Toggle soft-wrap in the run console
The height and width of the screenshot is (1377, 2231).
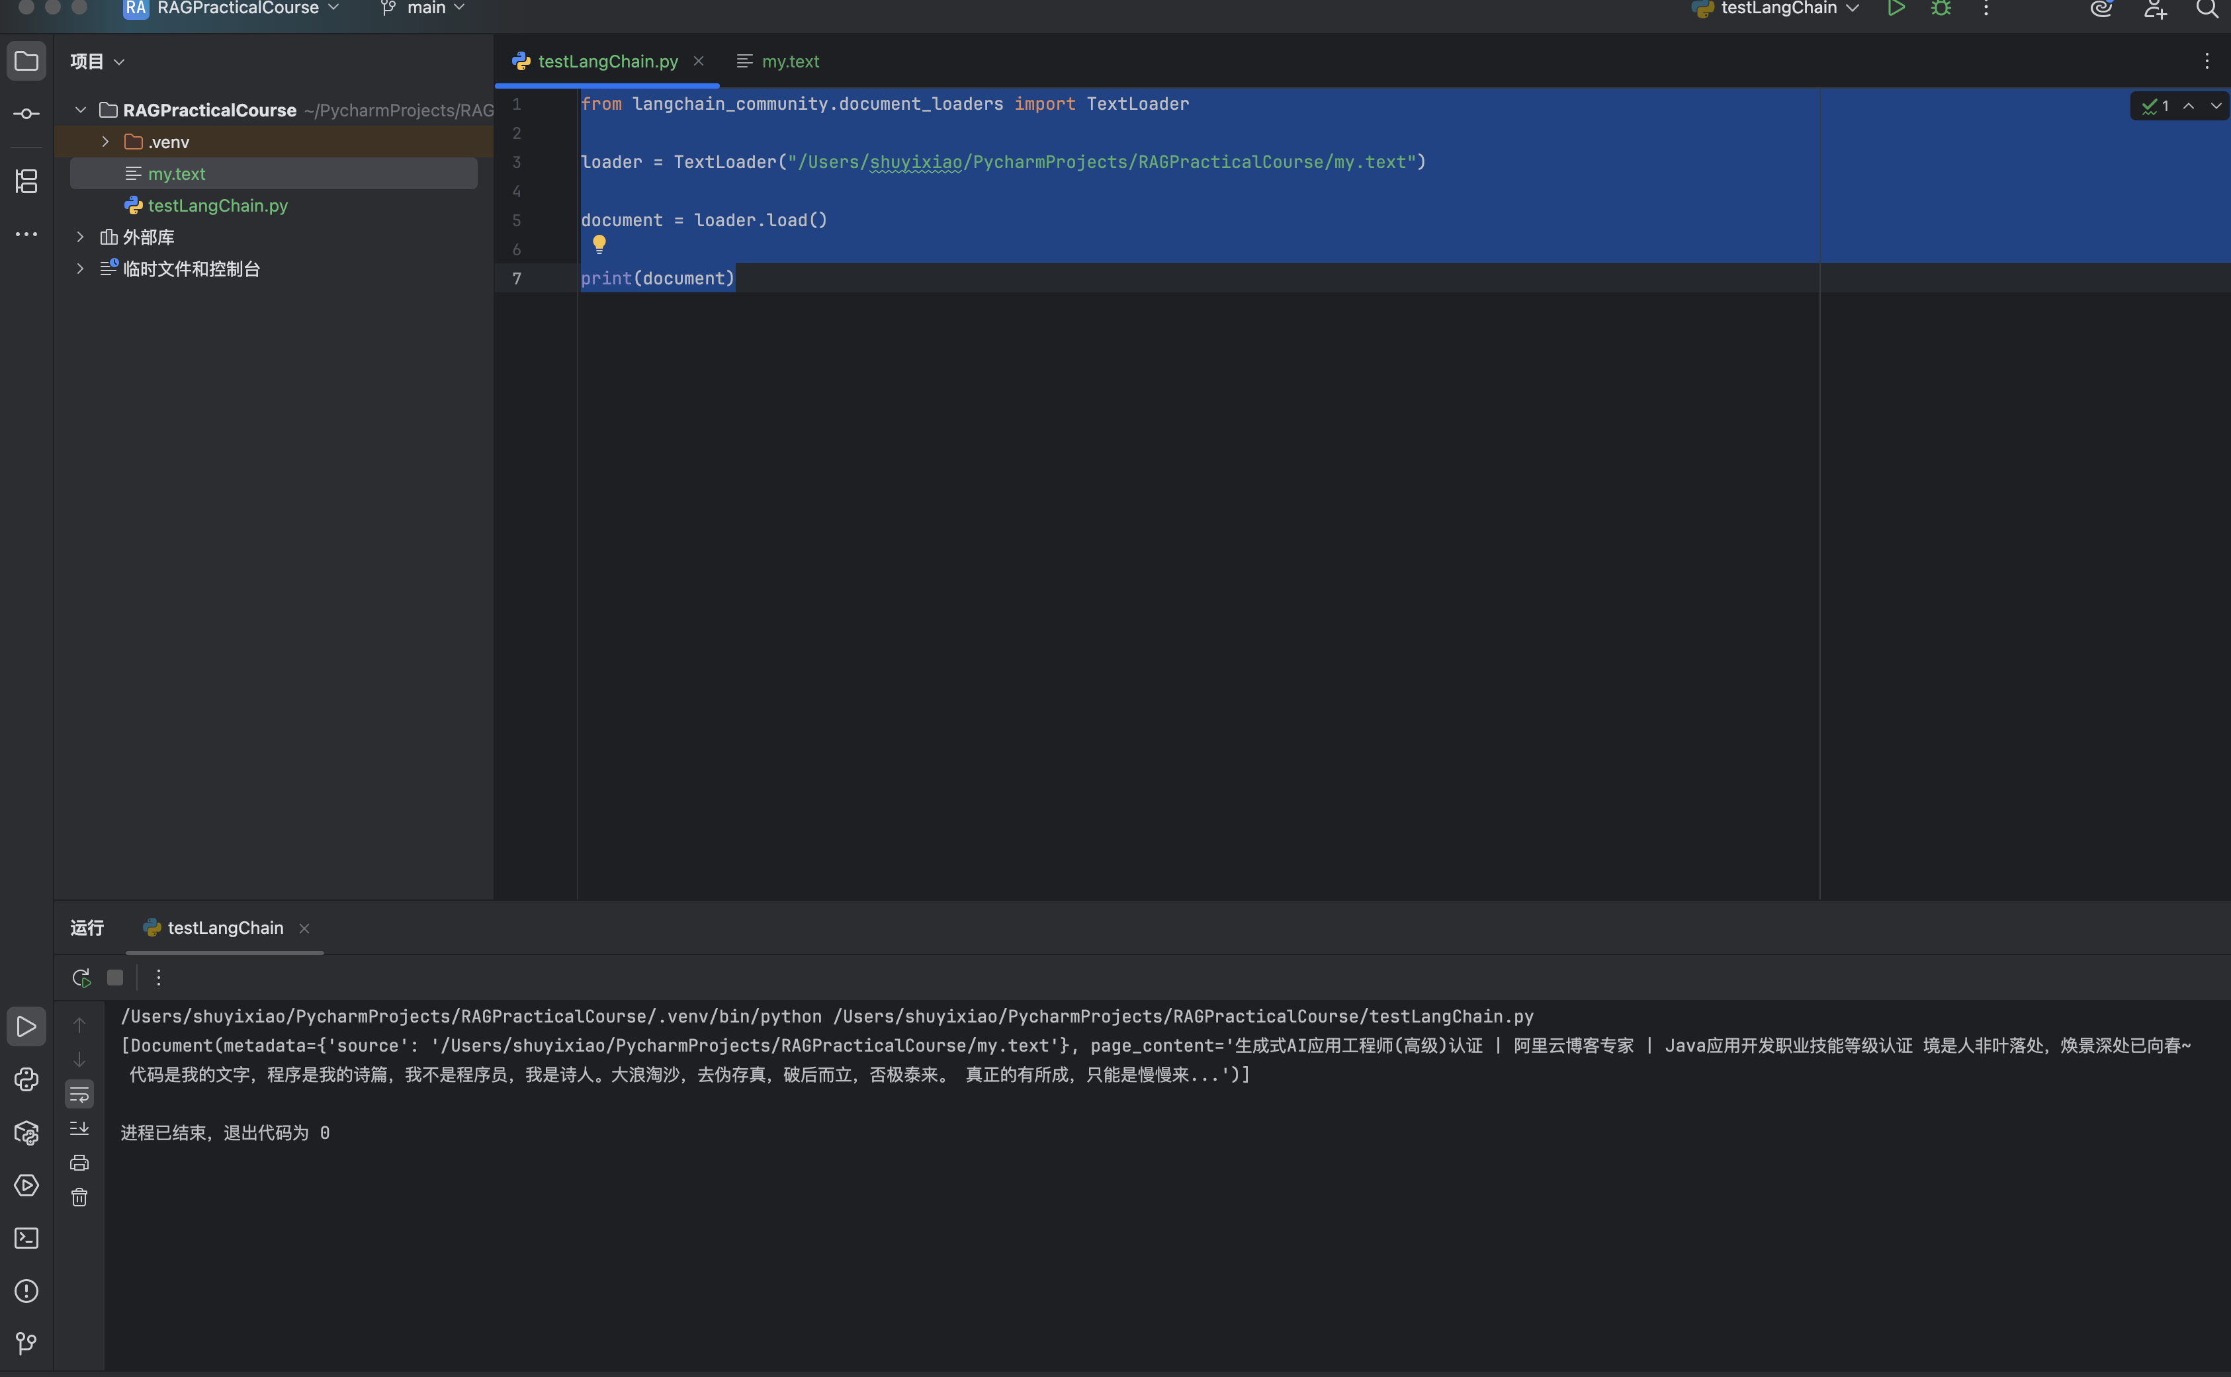79,1094
